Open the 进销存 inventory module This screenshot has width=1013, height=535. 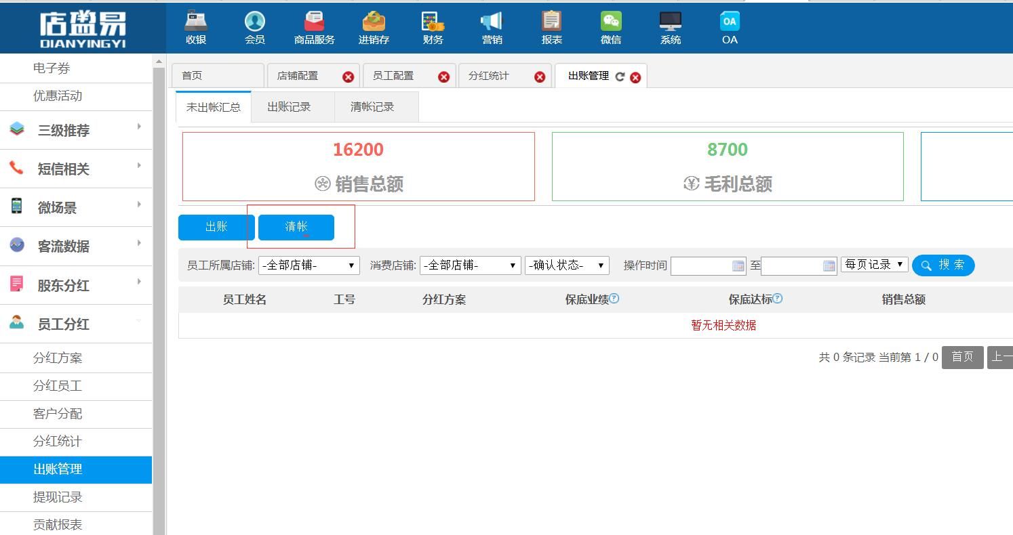click(374, 28)
